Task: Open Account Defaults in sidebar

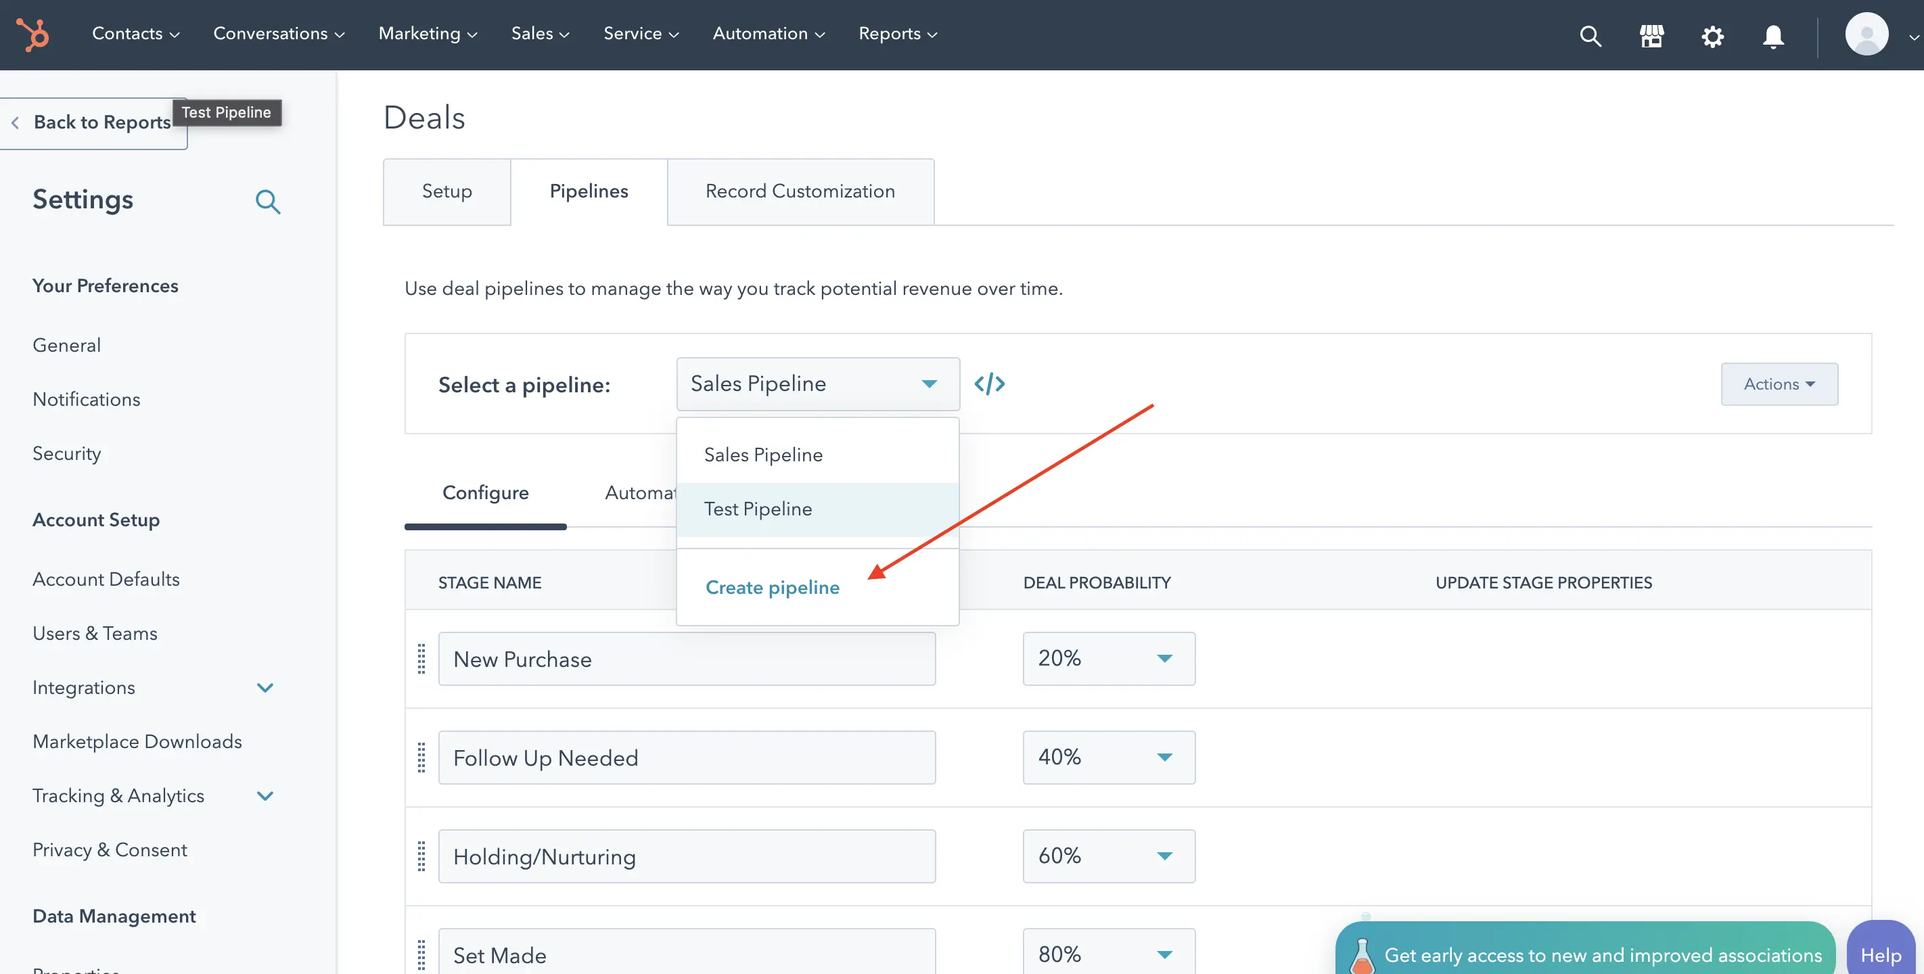Action: coord(106,580)
